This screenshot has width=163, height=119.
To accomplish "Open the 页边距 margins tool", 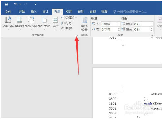I will 20,24.
